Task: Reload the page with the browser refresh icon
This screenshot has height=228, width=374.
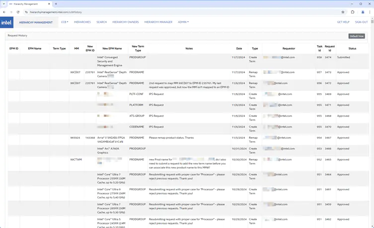Action: (x=18, y=12)
